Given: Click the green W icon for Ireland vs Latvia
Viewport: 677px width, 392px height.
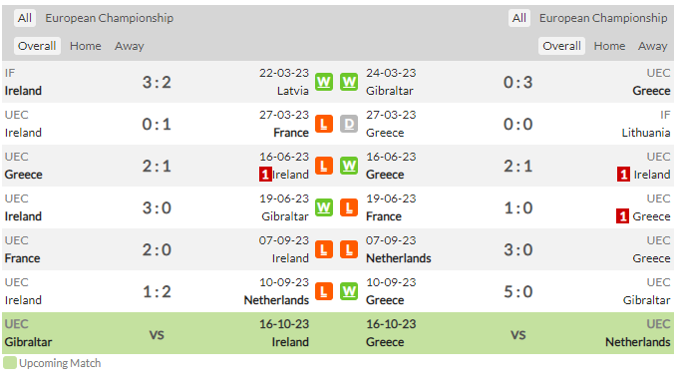Looking at the screenshot, I should (x=324, y=82).
